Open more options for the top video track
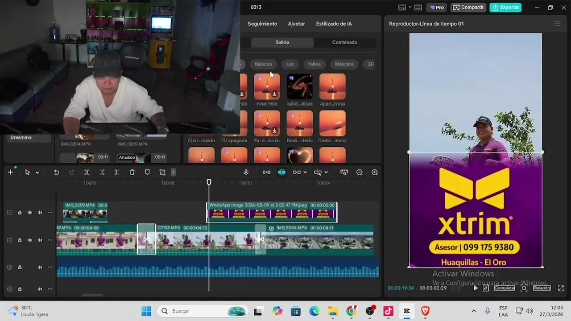The width and height of the screenshot is (571, 321). tap(50, 213)
